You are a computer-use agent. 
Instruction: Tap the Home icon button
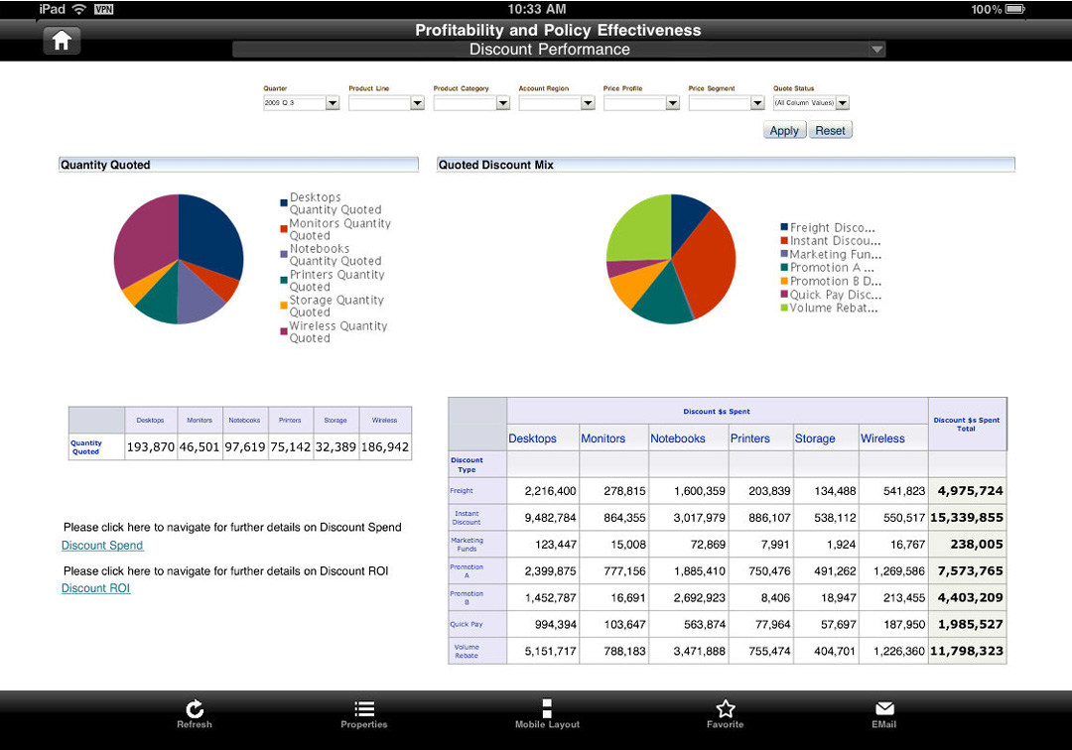62,41
